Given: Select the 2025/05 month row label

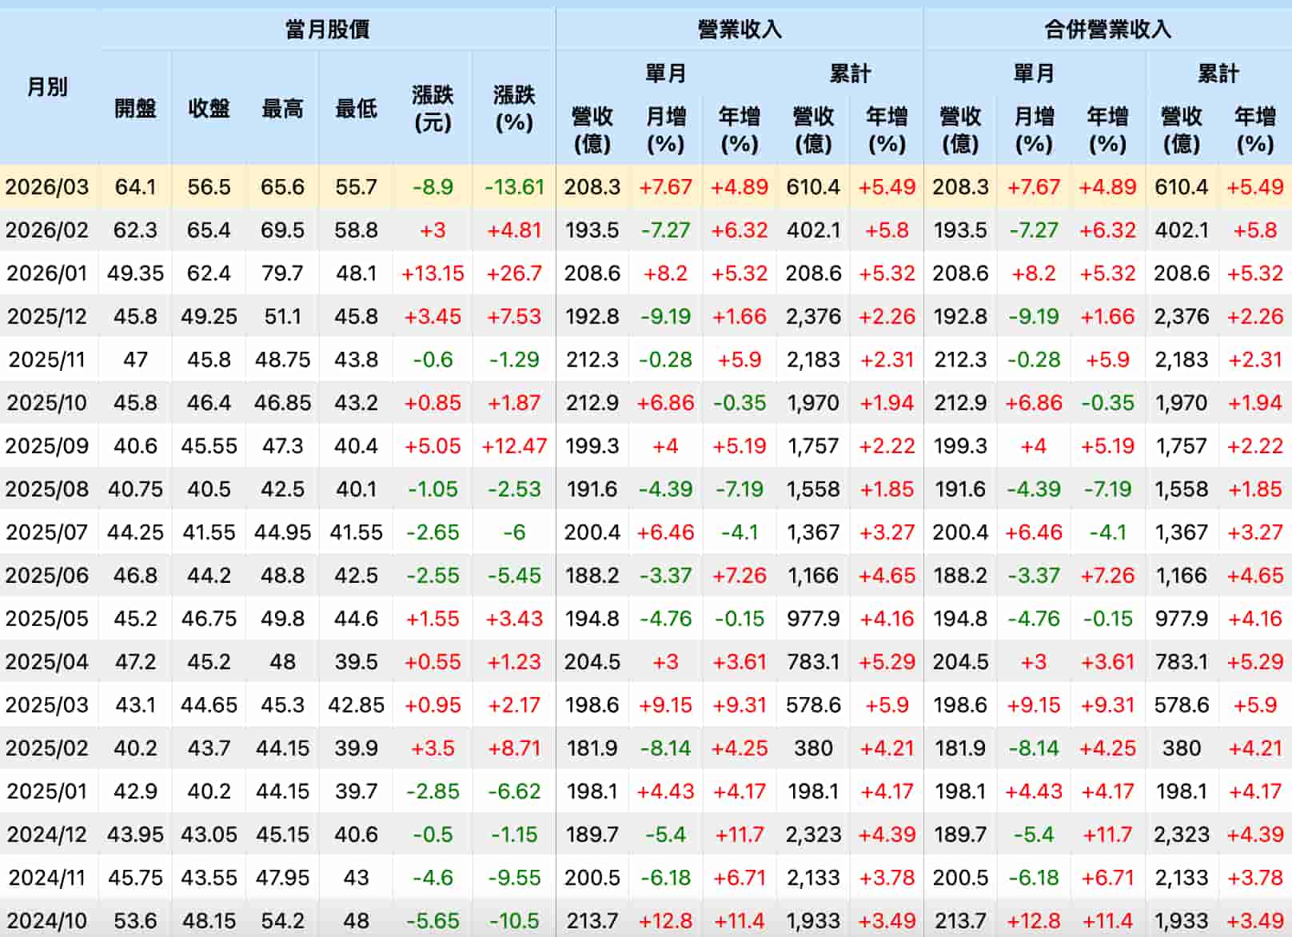Looking at the screenshot, I should point(47,619).
